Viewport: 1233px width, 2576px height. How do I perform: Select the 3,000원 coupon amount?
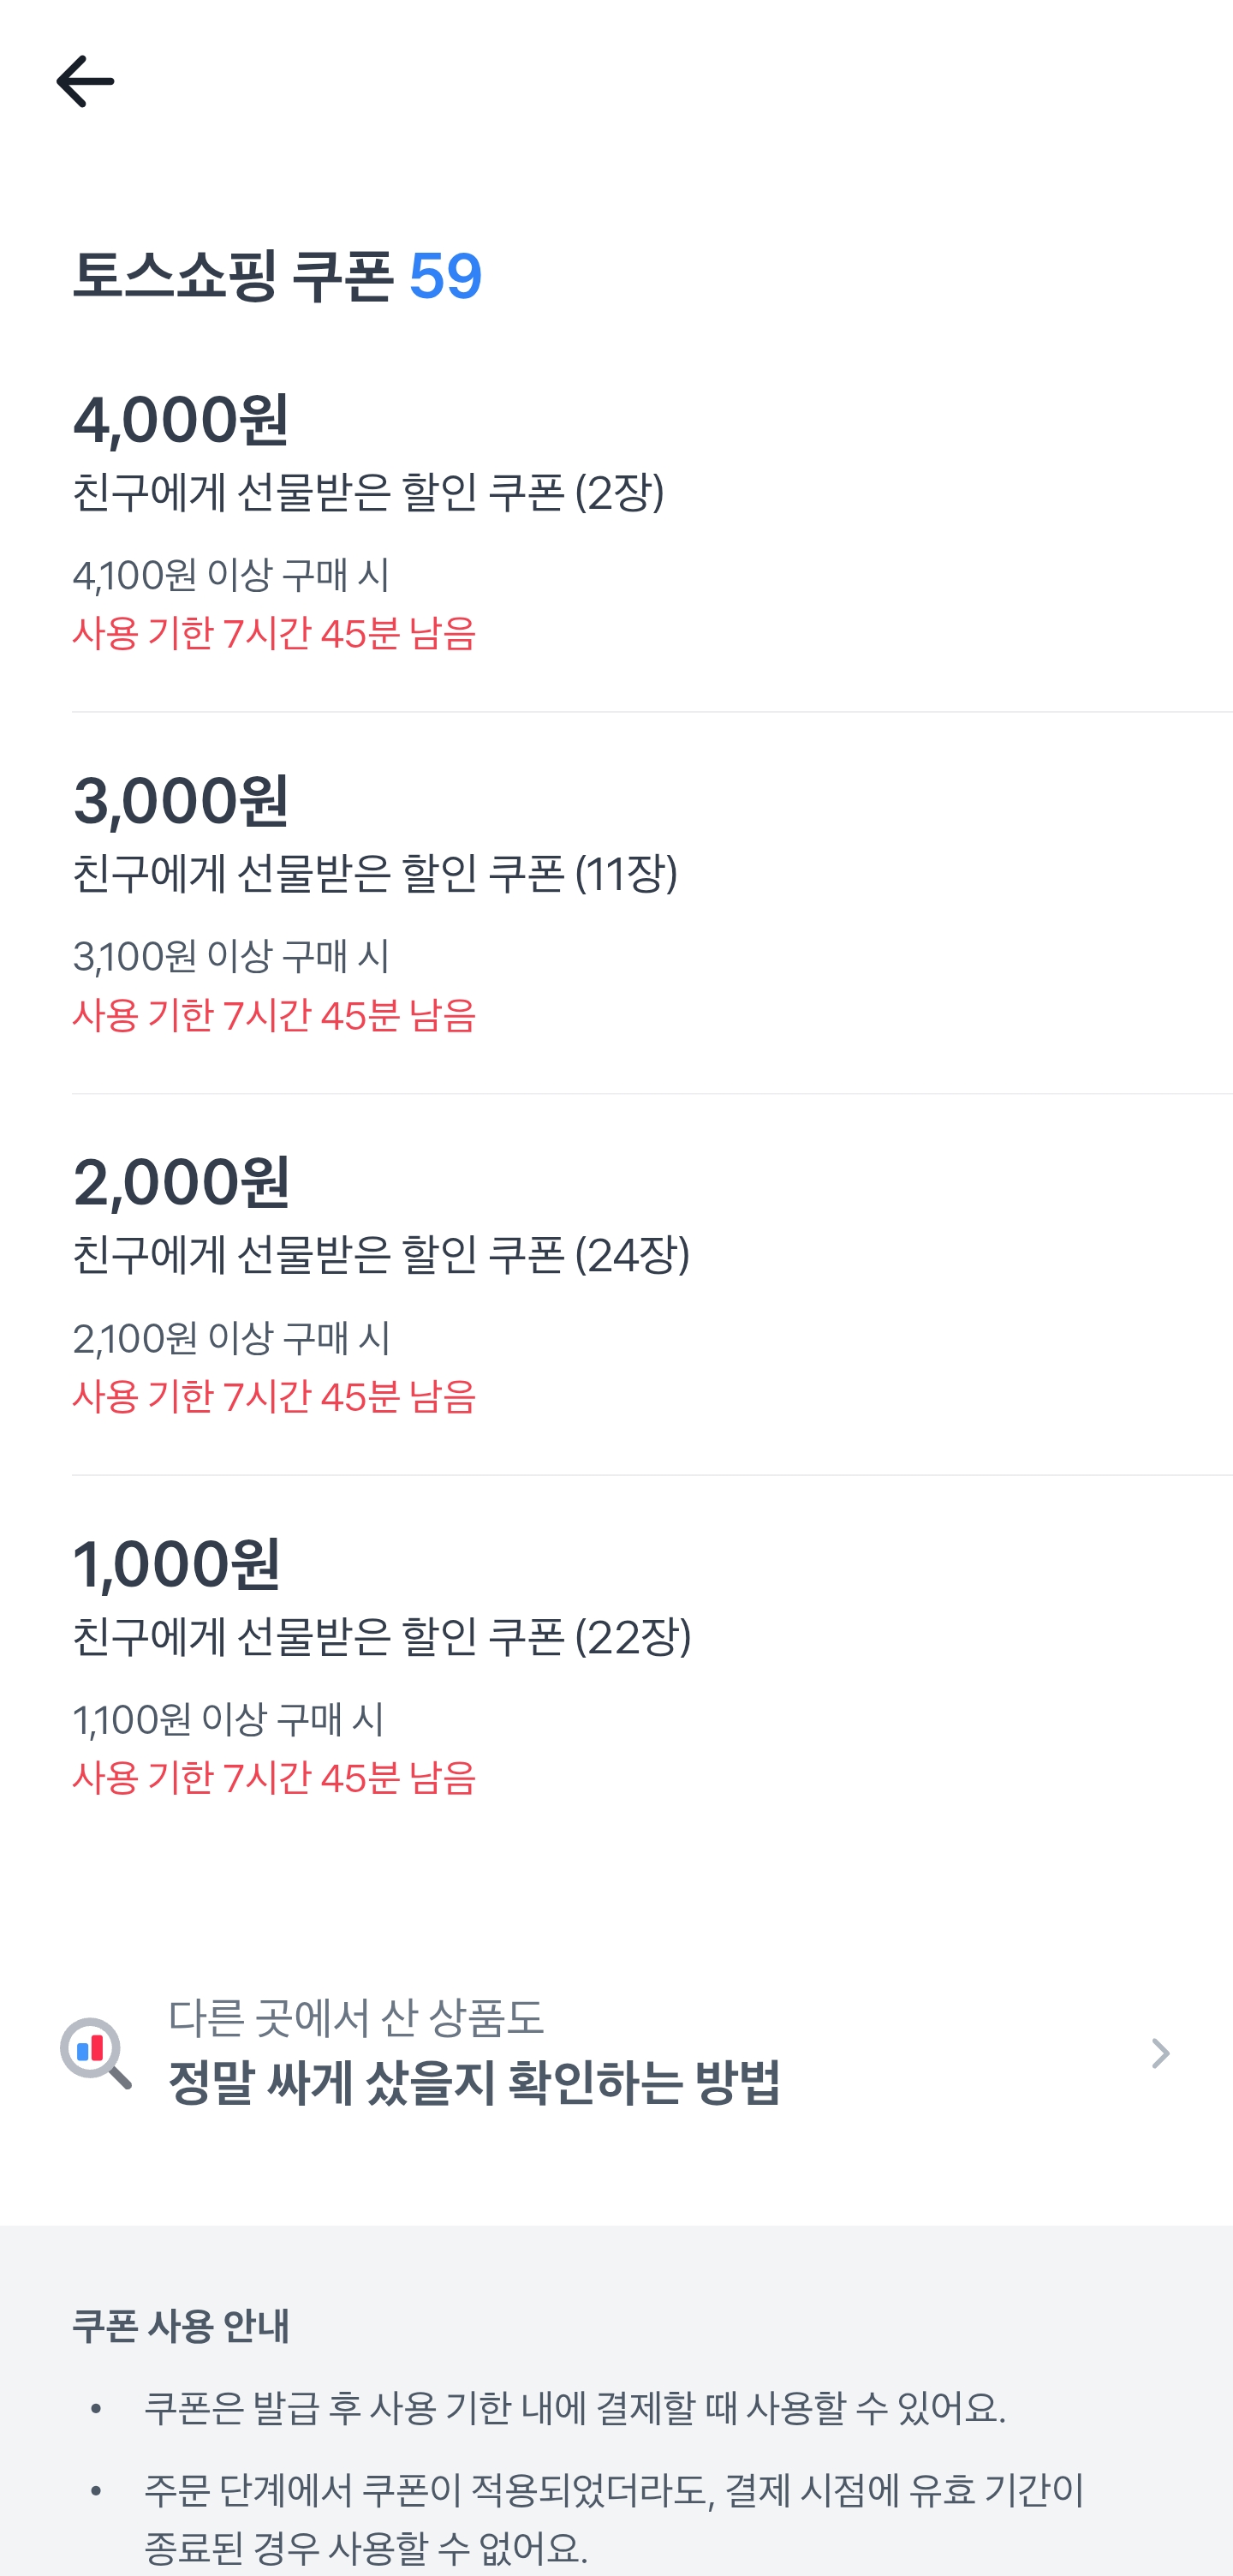point(181,801)
